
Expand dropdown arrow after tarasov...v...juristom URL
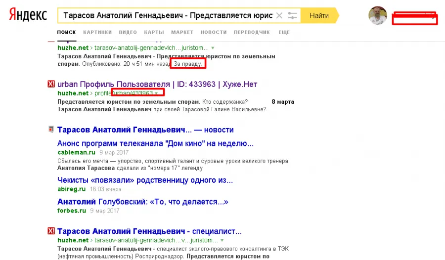pos(222,240)
